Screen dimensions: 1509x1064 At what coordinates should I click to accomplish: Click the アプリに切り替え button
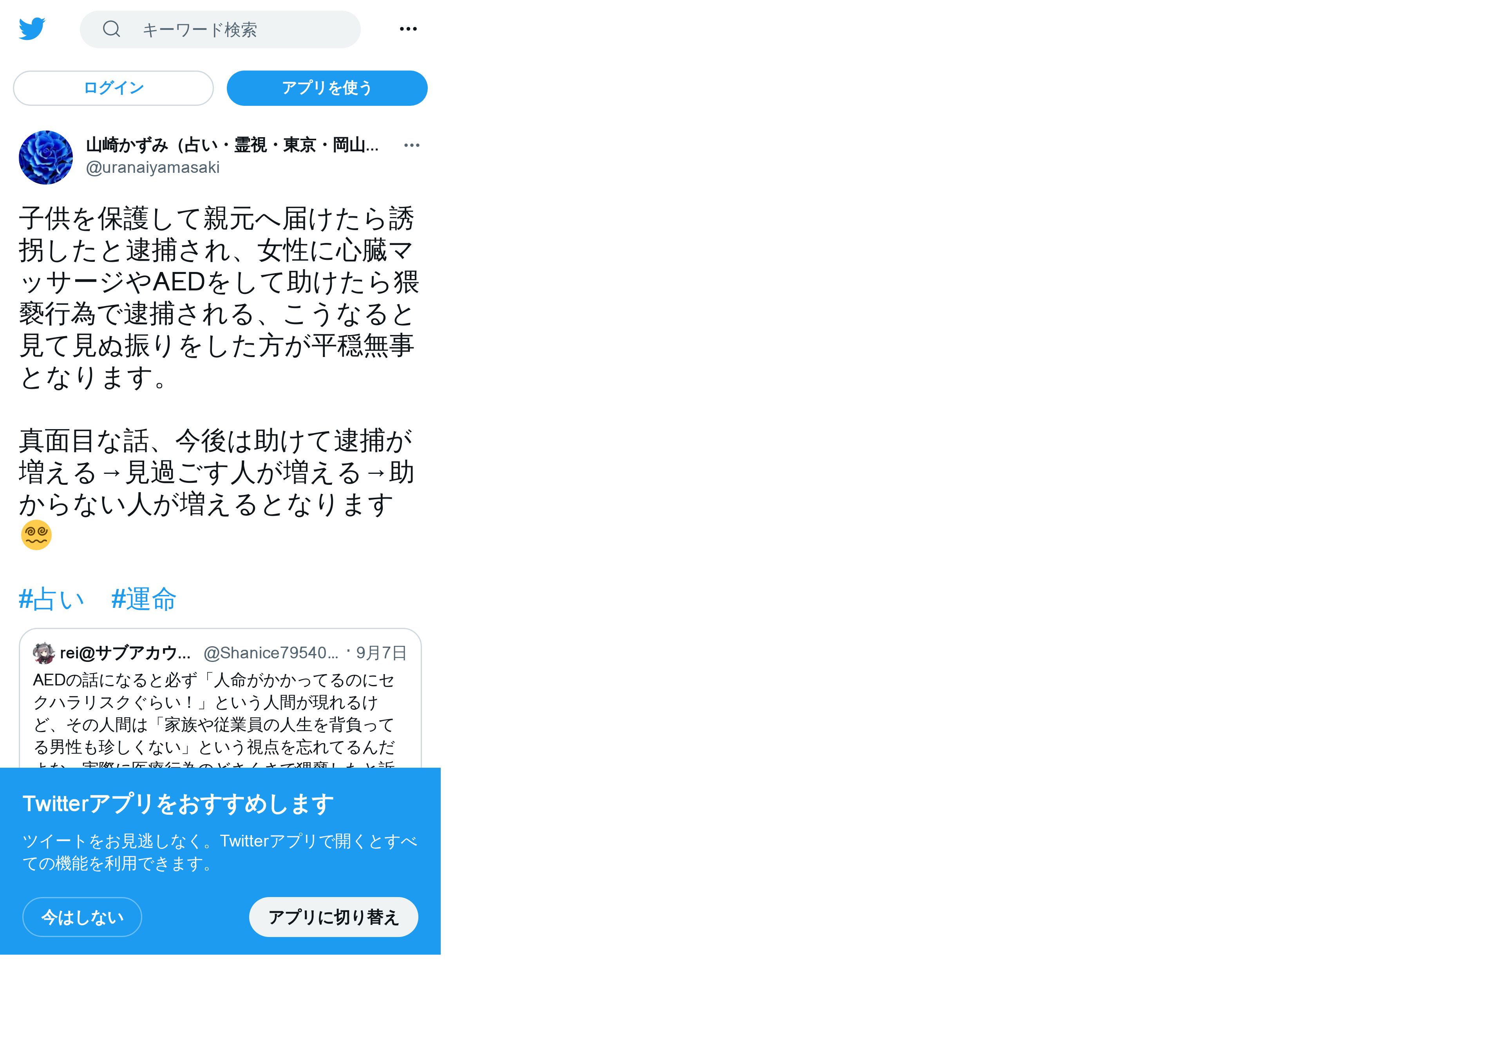click(x=333, y=917)
